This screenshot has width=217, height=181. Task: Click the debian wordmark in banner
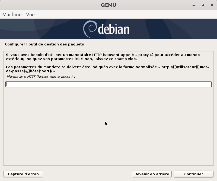coord(113,29)
